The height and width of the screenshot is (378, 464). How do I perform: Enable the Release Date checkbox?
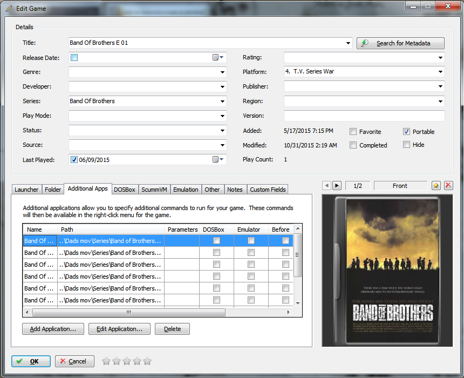tap(74, 57)
